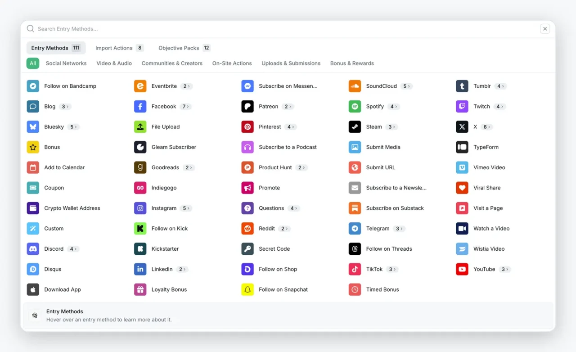Select the Pinterest icon
This screenshot has height=352, width=576.
247,127
